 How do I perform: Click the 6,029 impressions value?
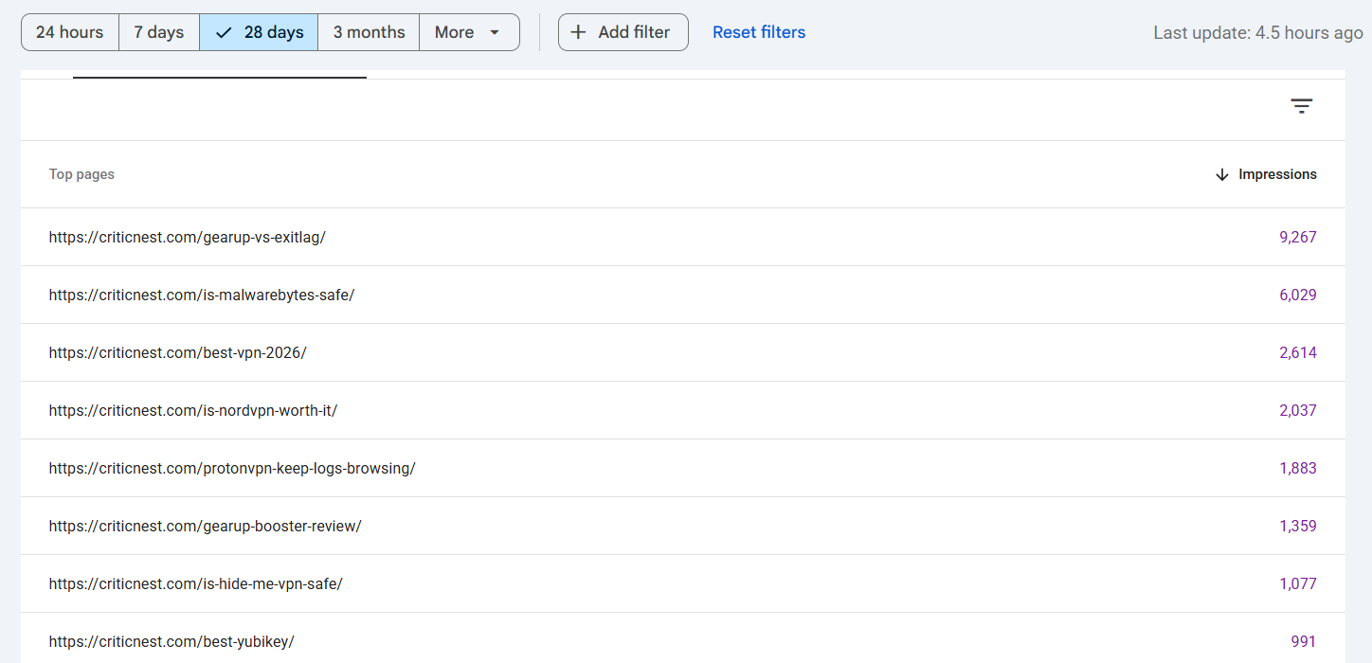[x=1298, y=295]
